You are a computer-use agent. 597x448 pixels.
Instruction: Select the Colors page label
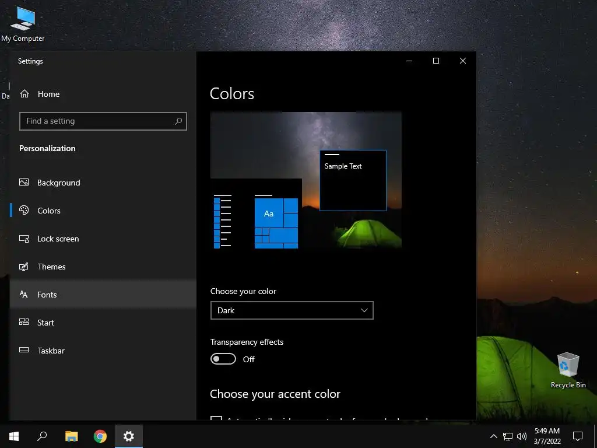coord(49,211)
